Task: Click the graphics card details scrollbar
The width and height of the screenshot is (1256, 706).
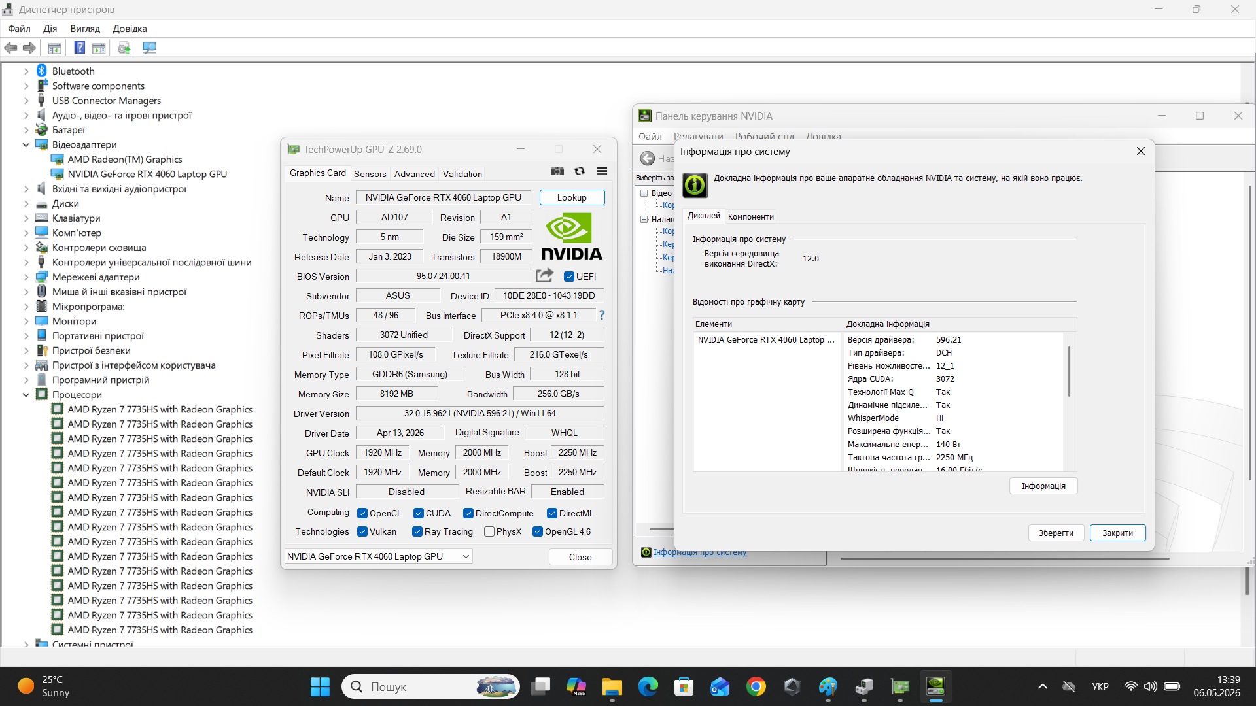Action: click(1070, 371)
